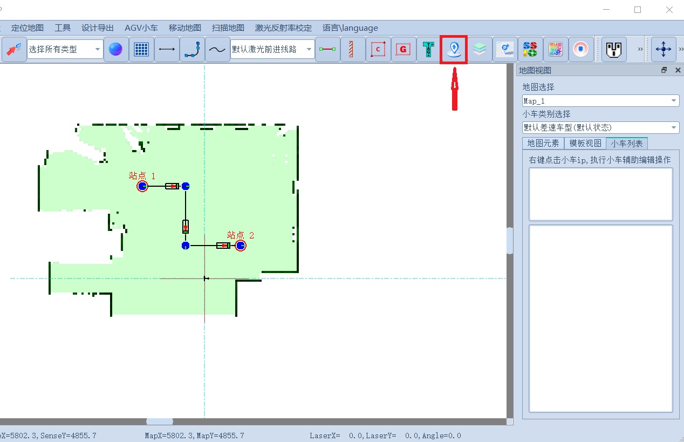Open the 语言\language menu
This screenshot has height=442, width=684.
point(350,28)
